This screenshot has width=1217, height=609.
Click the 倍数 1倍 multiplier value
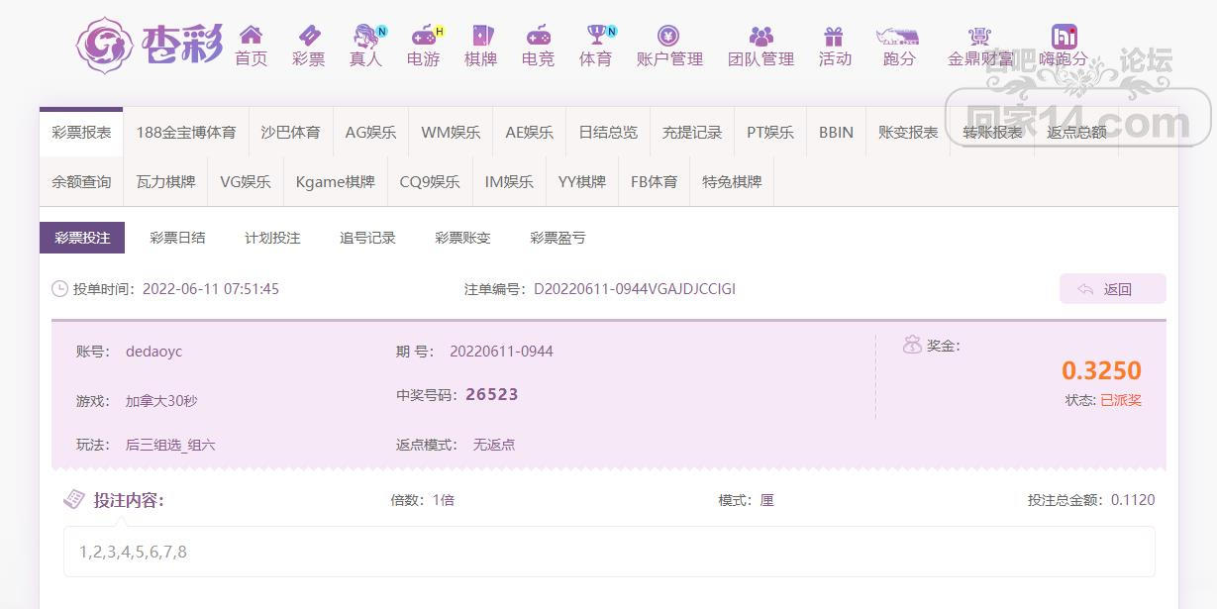tap(444, 500)
